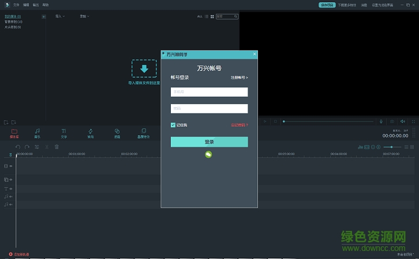Click the delete trash icon in timeline toolbar
Viewport: 419px width, 259px height.
[x=57, y=147]
